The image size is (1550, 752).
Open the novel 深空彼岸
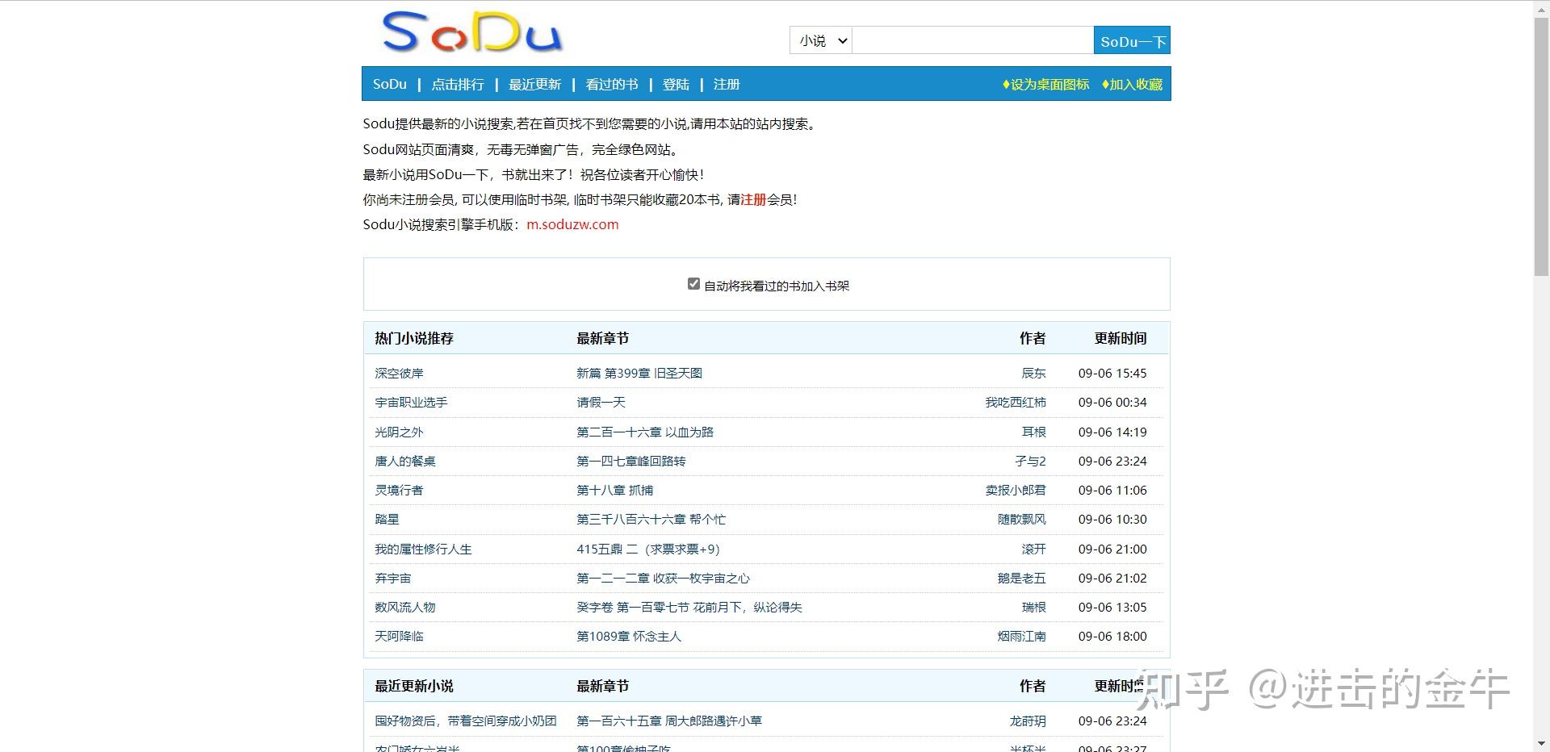click(399, 373)
